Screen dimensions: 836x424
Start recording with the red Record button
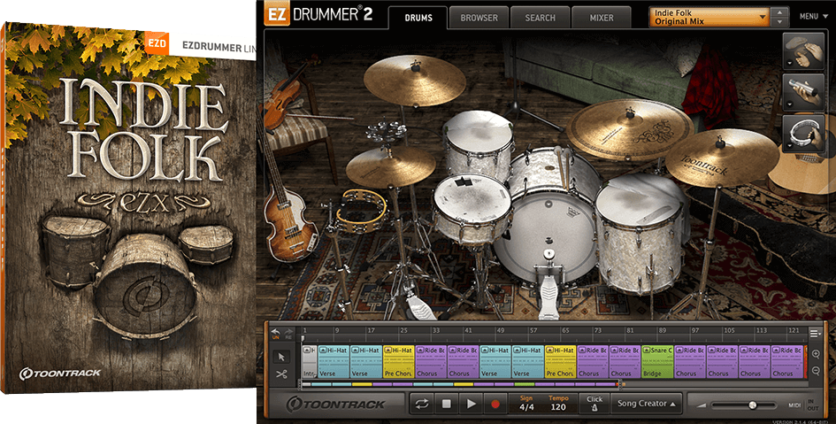(495, 405)
